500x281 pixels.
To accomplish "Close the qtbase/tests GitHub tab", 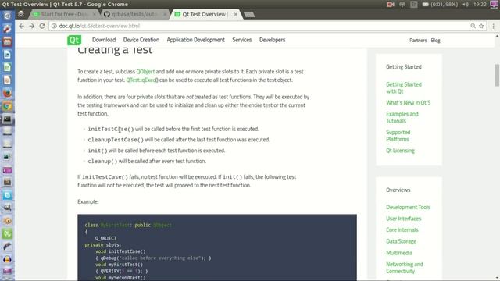I will (165, 14).
